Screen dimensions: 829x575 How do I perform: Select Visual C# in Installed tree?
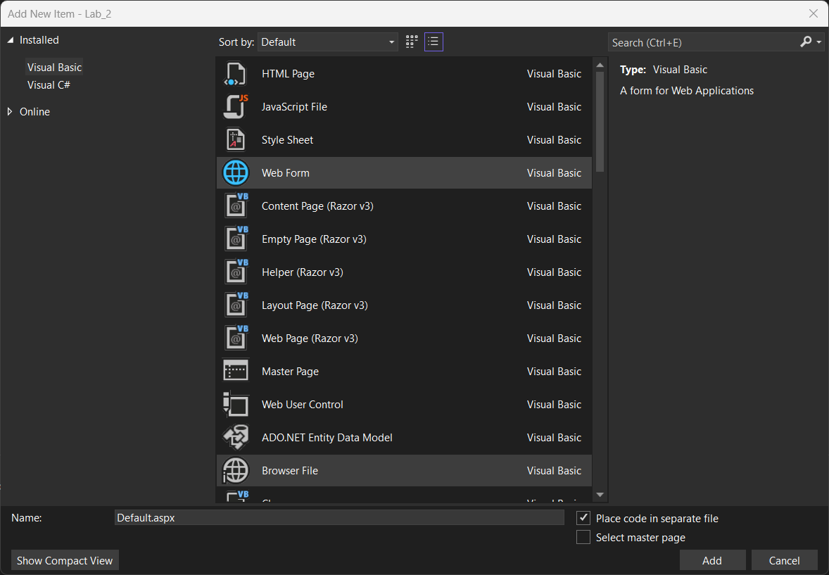pos(49,84)
